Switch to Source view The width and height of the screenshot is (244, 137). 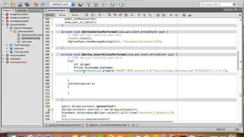point(50,15)
